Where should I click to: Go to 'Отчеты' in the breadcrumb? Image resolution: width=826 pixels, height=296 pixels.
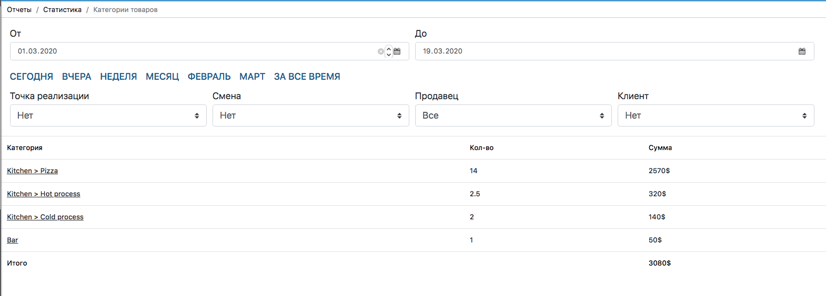point(19,10)
